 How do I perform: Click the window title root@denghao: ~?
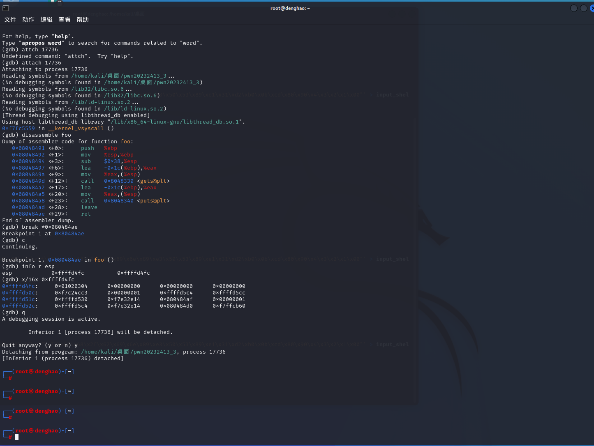pyautogui.click(x=290, y=8)
